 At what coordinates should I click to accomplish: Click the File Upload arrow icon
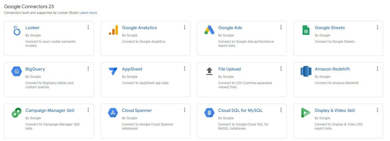click(209, 71)
